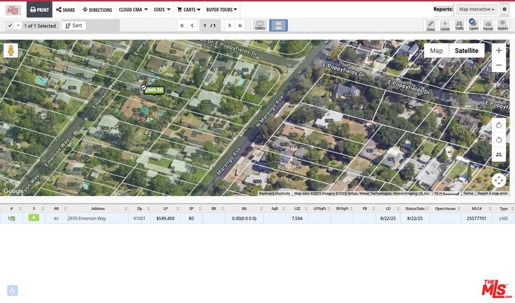Screen dimensions: 515x303
Task: Rotate the map clockwise
Action: [x=498, y=125]
